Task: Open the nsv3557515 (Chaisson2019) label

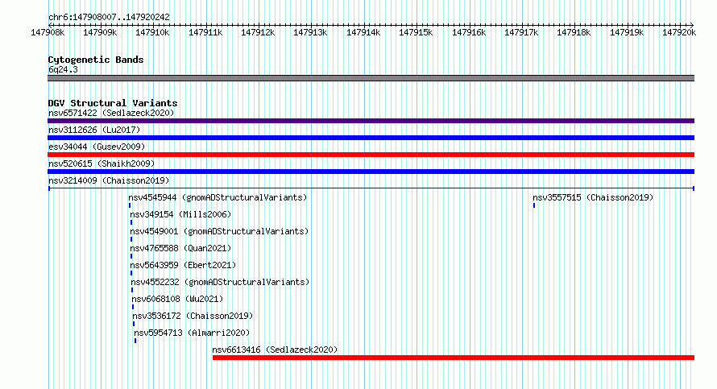Action: pos(593,197)
